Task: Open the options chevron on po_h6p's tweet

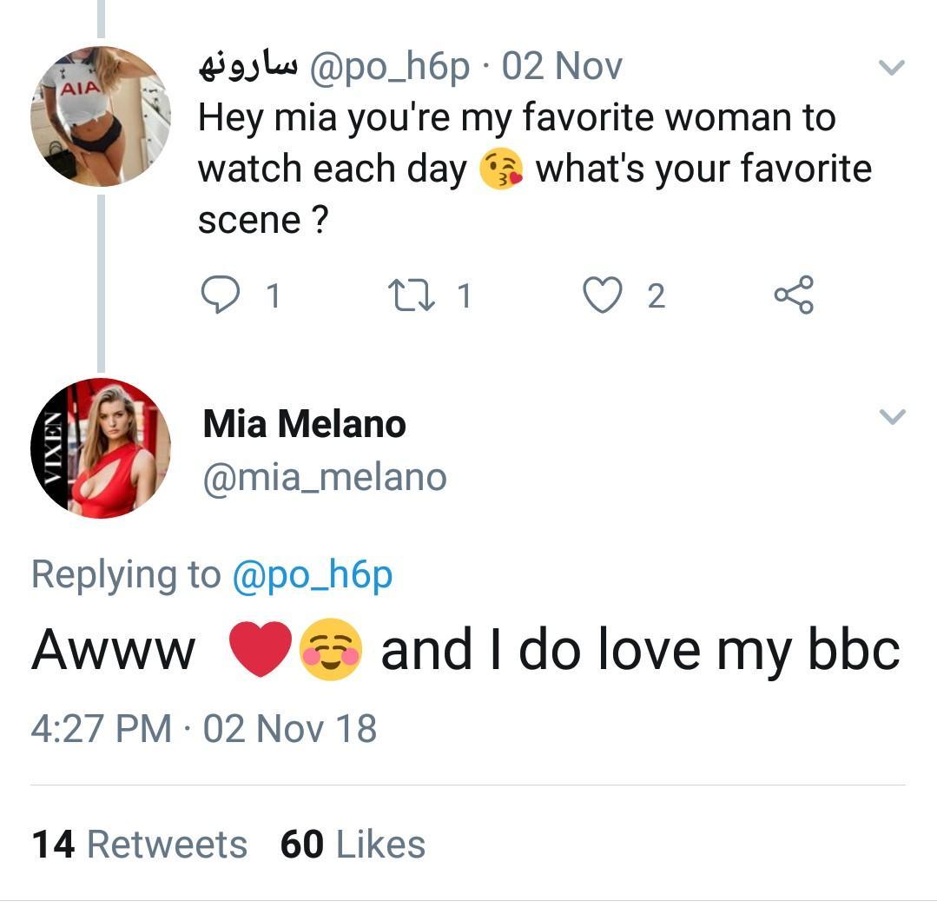Action: (x=892, y=67)
